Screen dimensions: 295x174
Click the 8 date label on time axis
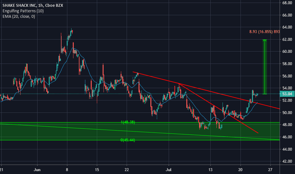(67, 170)
